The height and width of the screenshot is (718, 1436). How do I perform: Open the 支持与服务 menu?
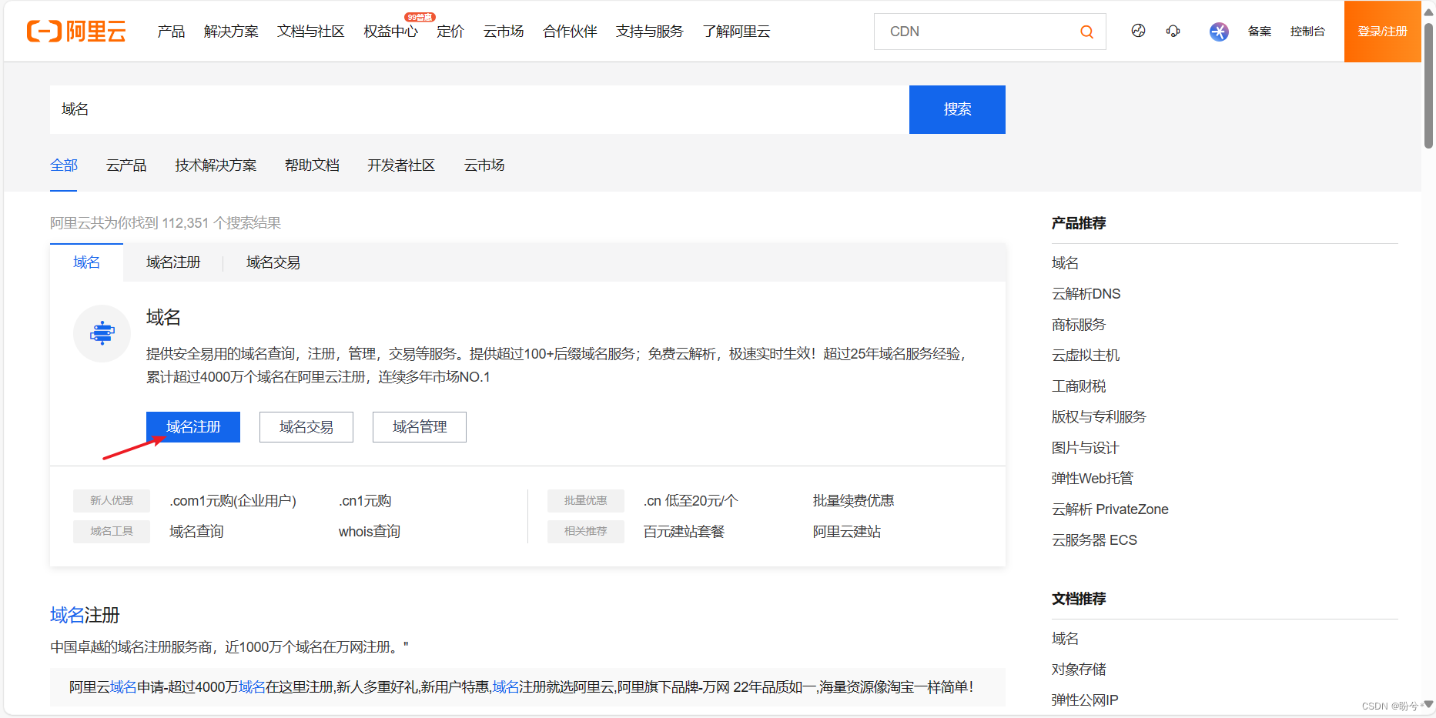[x=649, y=32]
